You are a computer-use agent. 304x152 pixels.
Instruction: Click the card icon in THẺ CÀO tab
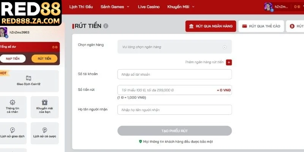click(245, 26)
